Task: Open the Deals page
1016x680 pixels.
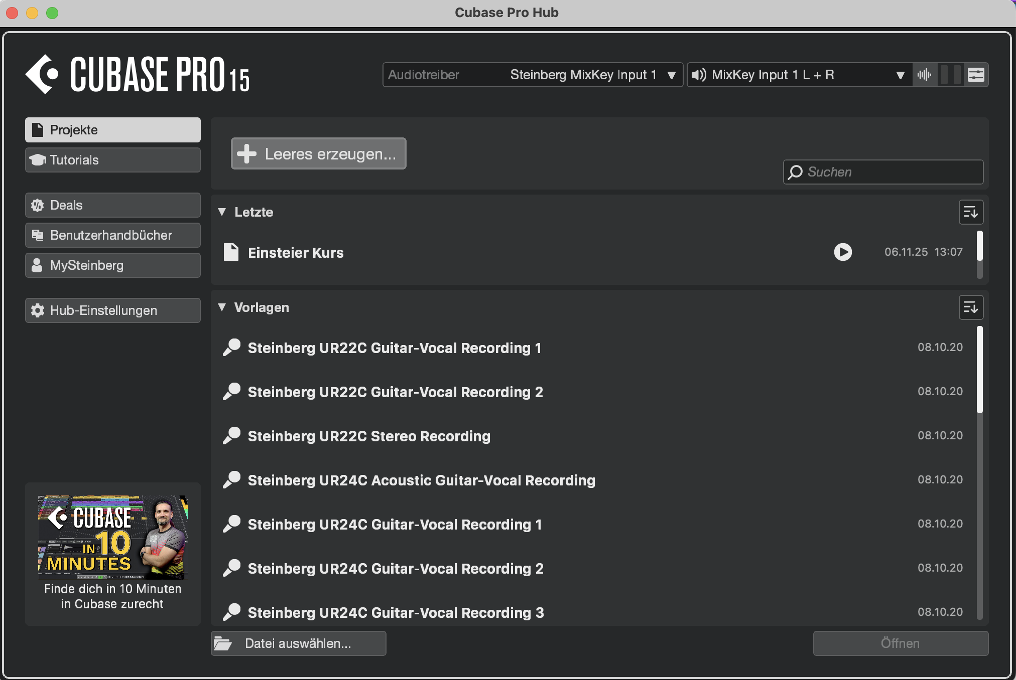Action: 112,205
